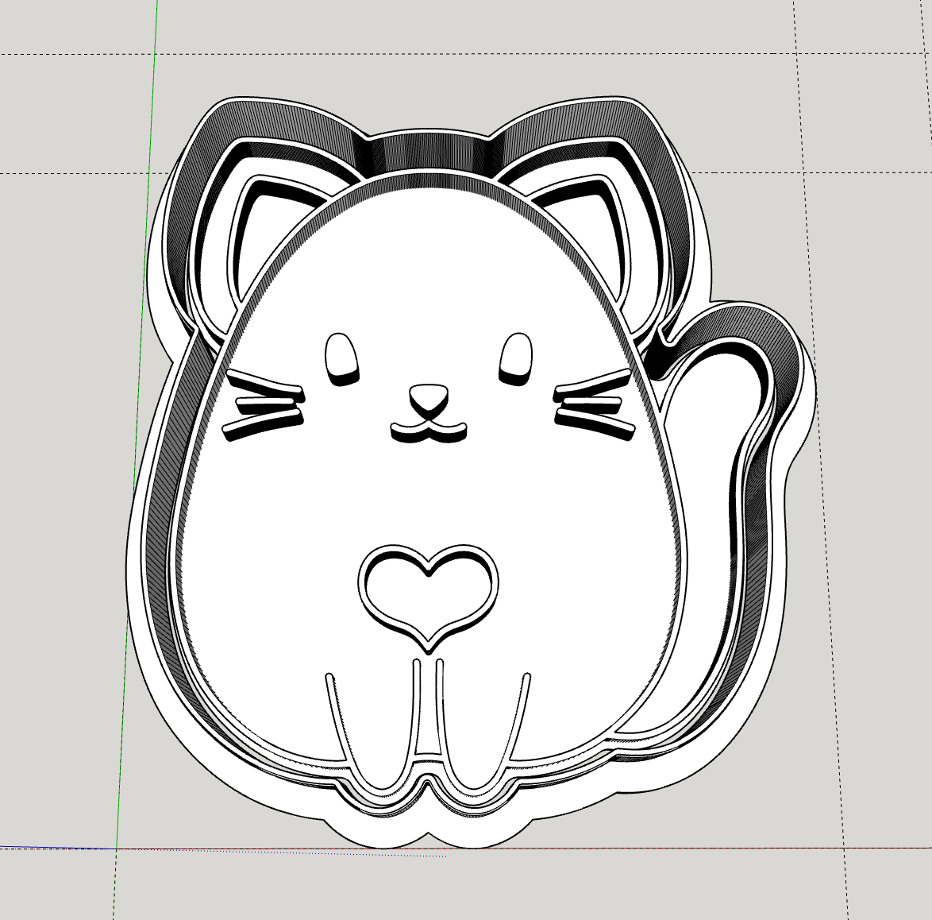The image size is (932, 920).
Task: Click the rightmost paw line
Action: 518,715
